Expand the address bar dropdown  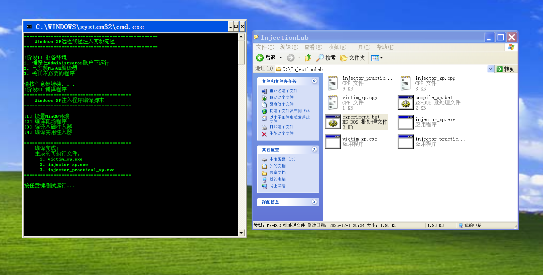[x=491, y=69]
